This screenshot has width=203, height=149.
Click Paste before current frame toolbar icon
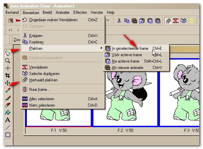click(x=142, y=21)
